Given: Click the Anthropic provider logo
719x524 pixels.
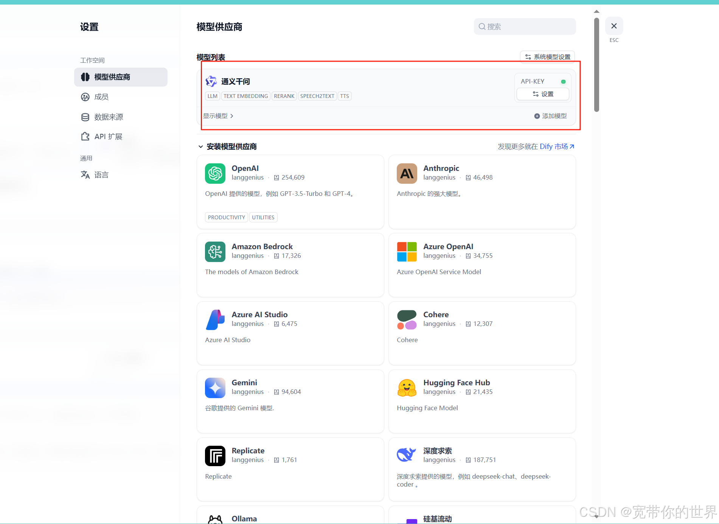Looking at the screenshot, I should point(407,174).
